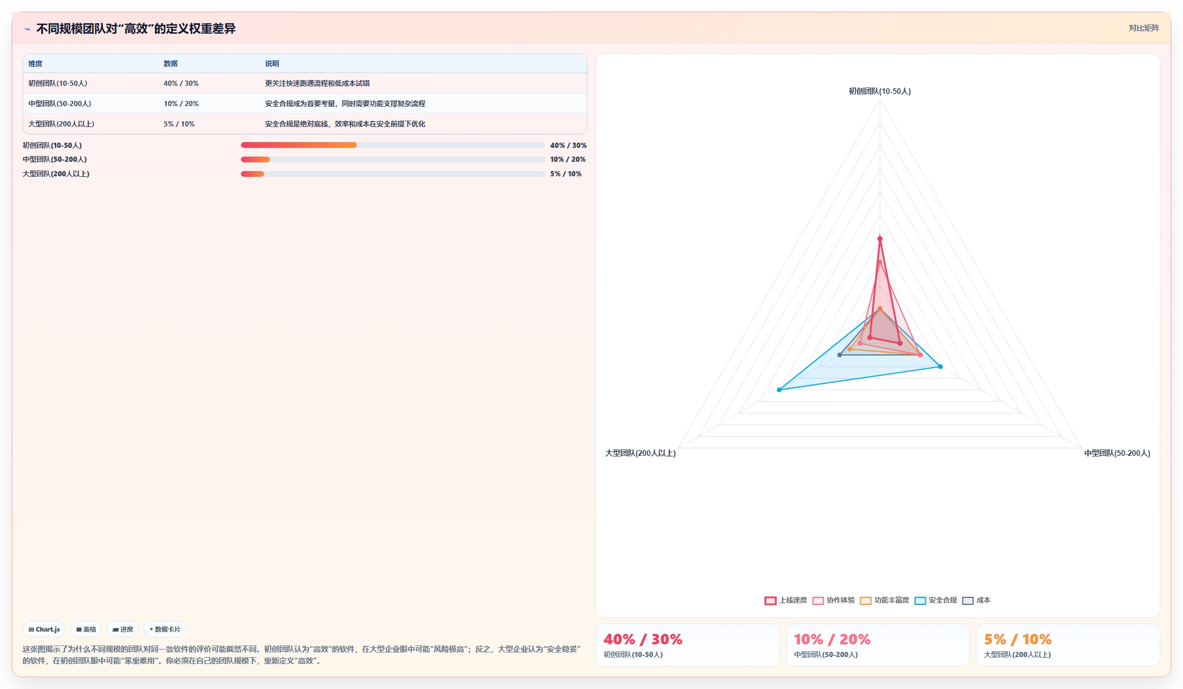Click radar axis label 中型团队(50-200人)
Image resolution: width=1183 pixels, height=689 pixels.
click(1117, 453)
